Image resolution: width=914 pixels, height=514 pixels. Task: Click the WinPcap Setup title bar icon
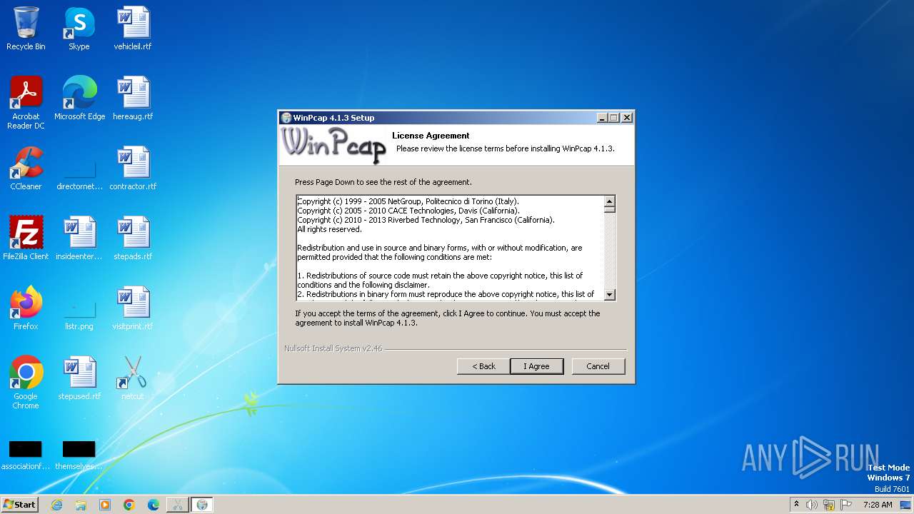(286, 118)
